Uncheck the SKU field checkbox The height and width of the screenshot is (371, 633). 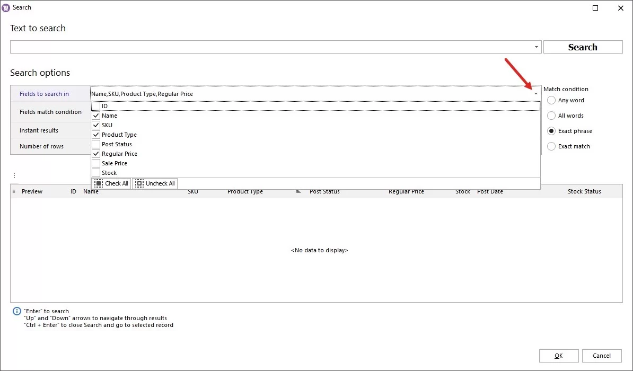tap(96, 125)
